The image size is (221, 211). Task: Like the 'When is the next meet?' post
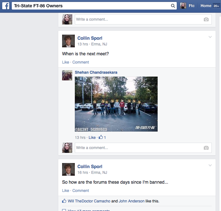point(66,62)
